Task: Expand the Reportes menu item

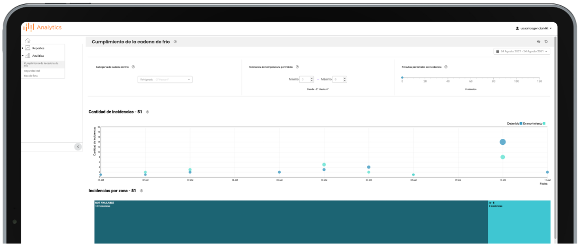Action: point(38,48)
